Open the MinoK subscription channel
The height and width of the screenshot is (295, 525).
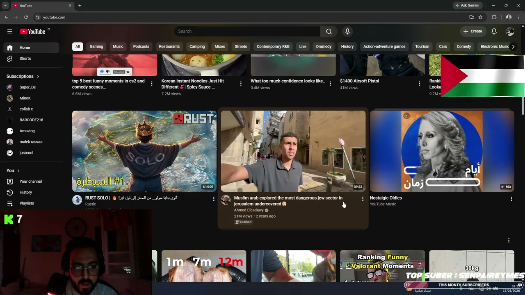(32, 98)
